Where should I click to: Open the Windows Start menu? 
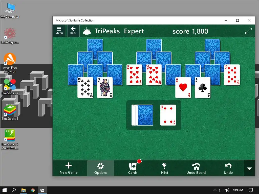click(5, 190)
